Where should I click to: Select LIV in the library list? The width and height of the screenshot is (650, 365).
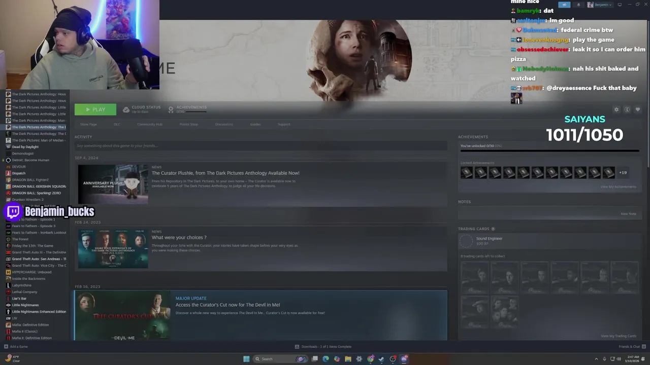pyautogui.click(x=15, y=318)
